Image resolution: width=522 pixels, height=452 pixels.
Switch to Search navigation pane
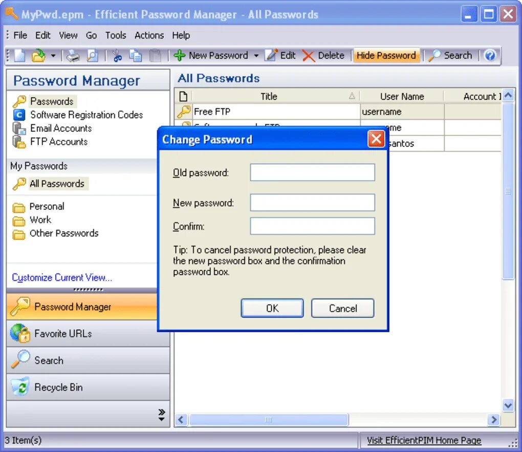88,360
